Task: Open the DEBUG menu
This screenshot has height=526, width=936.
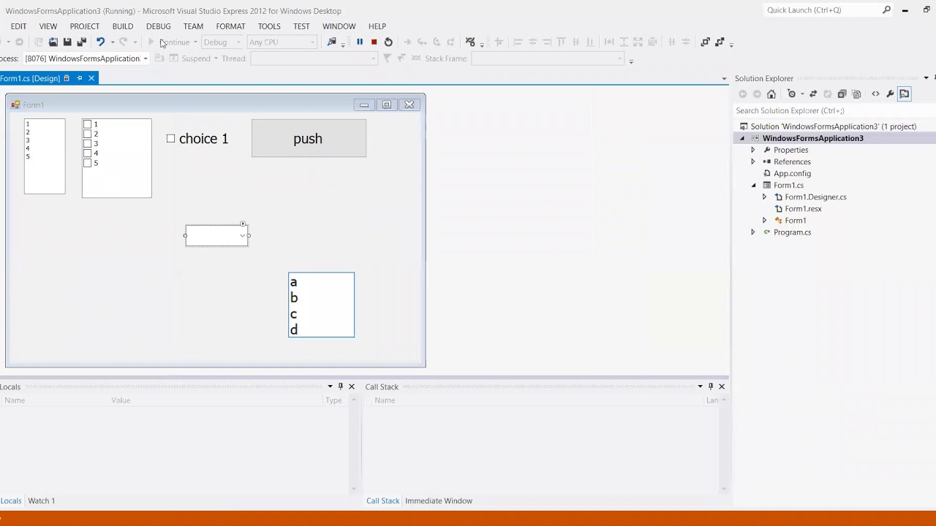Action: pos(158,26)
